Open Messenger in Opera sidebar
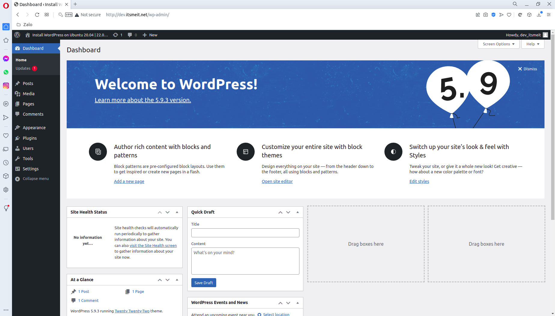555x316 pixels. click(6, 59)
